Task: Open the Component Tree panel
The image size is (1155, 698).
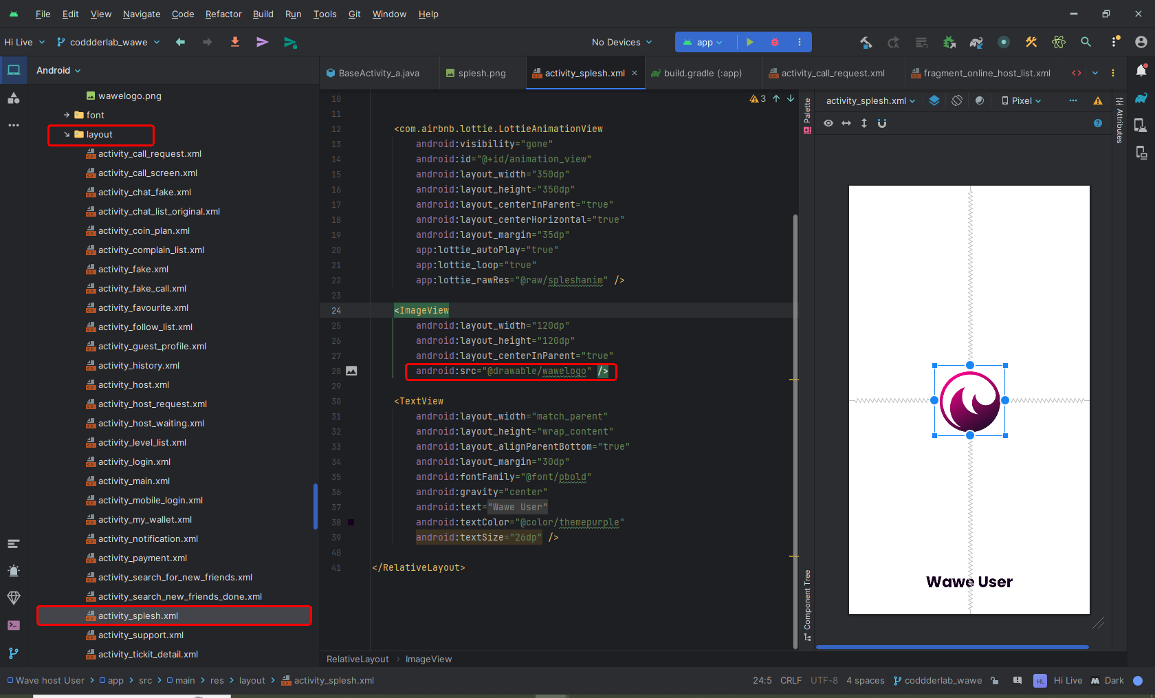Action: click(x=807, y=605)
